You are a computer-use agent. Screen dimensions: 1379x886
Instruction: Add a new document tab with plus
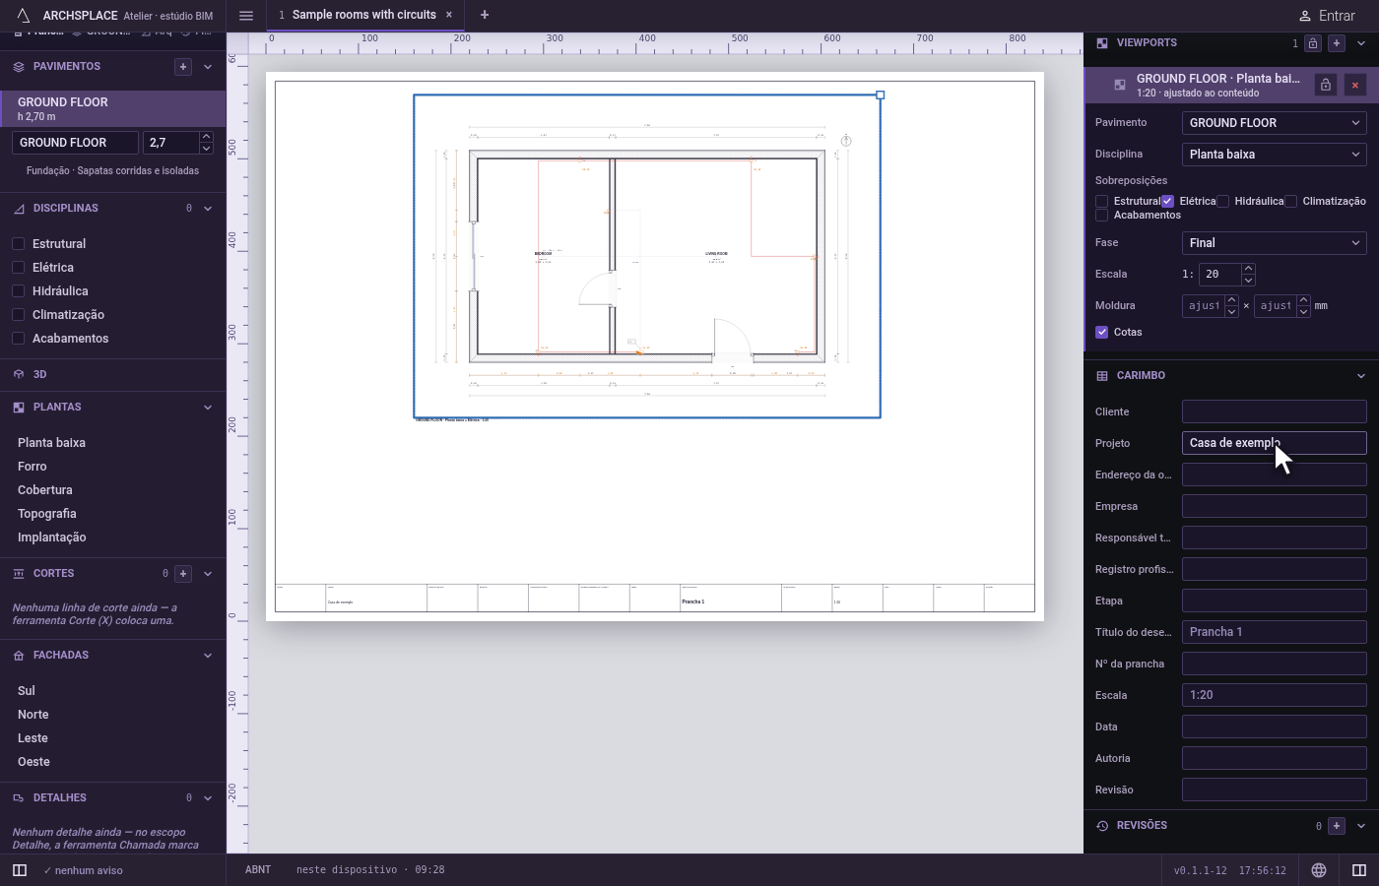click(x=485, y=15)
